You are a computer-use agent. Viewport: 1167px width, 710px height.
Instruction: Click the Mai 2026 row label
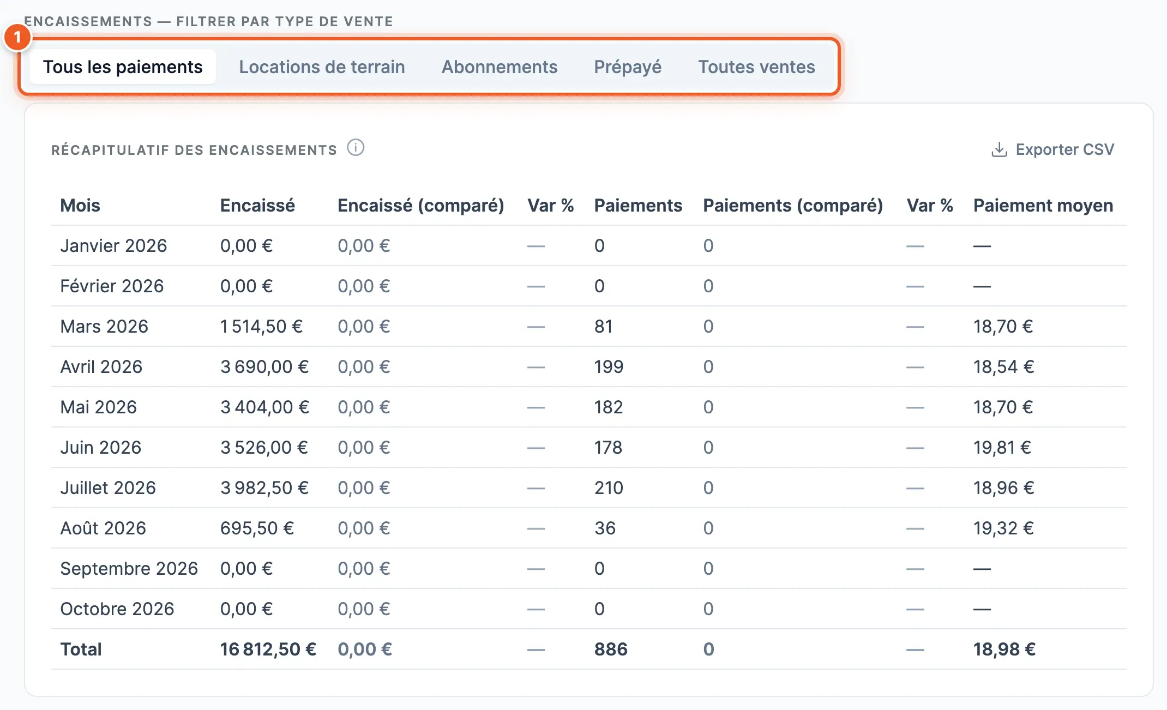pos(98,407)
